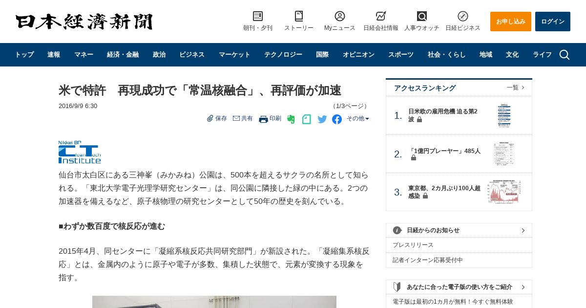Viewport: 586px width, 308px height.
Task: Open 一覧 chevron in access ranking
Action: [523, 88]
